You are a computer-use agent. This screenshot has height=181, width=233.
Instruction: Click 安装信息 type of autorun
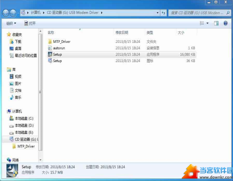point(153,48)
